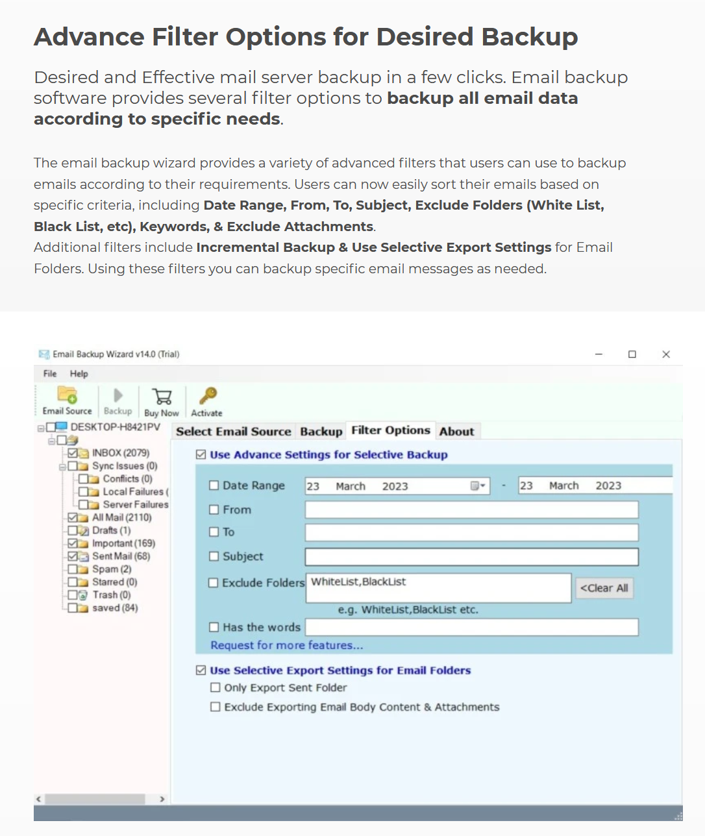Open Request for more features link
The image size is (705, 836).
pos(287,645)
